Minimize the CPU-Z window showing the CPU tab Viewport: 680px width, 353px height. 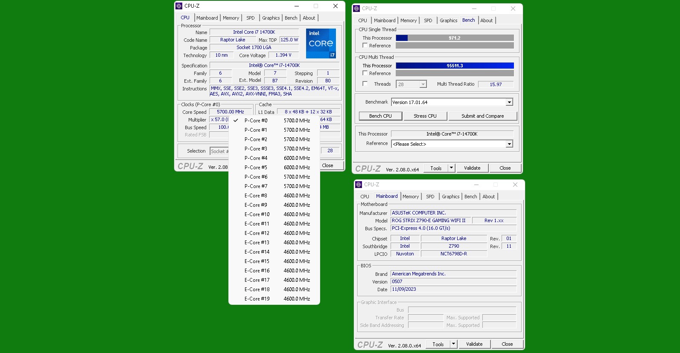pos(297,6)
